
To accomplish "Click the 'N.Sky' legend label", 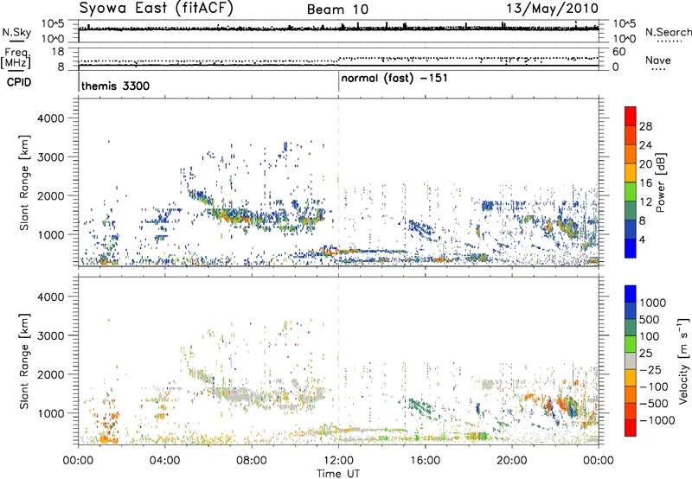I will tap(16, 32).
